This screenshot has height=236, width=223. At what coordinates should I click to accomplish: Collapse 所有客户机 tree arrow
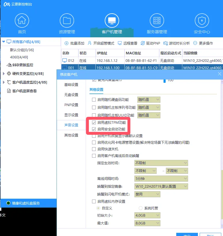[x=4, y=42]
